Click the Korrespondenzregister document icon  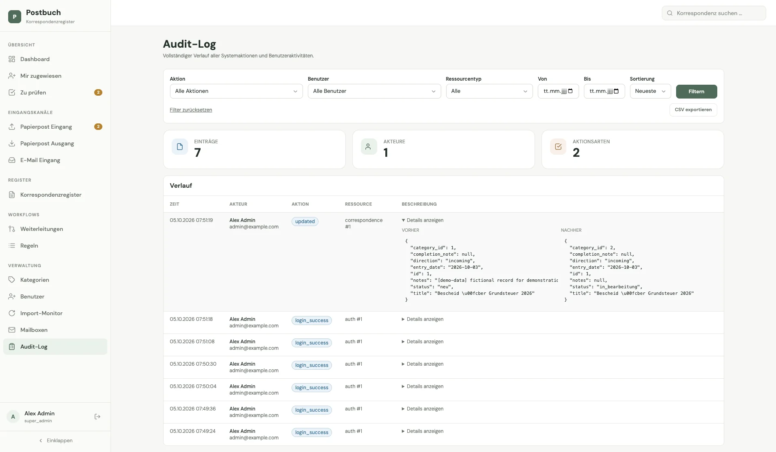coord(12,195)
